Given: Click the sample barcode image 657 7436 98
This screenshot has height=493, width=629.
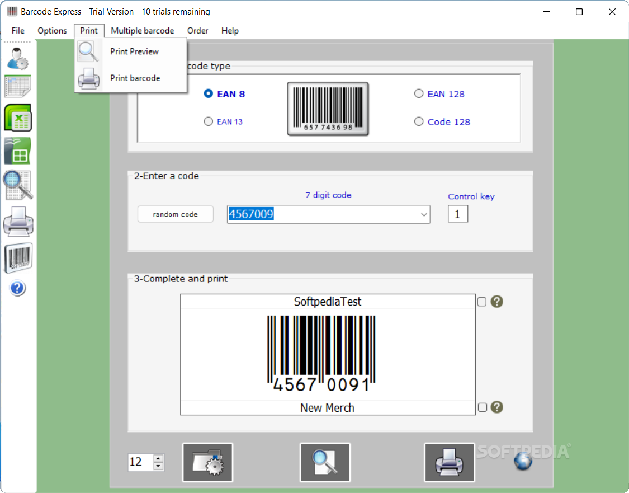Looking at the screenshot, I should [x=328, y=109].
